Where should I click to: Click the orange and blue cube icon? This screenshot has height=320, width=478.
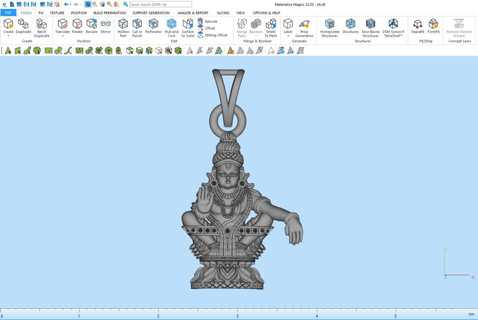[x=149, y=51]
